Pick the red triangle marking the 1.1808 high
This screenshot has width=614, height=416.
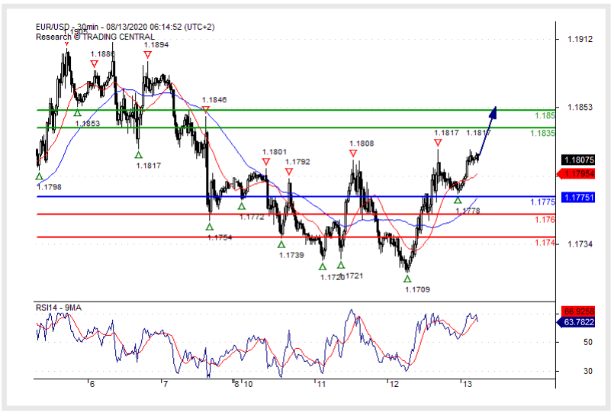coord(353,153)
